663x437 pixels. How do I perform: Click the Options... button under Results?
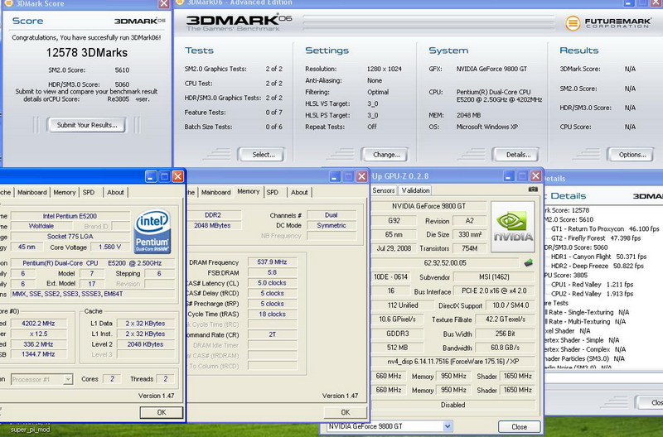[631, 155]
